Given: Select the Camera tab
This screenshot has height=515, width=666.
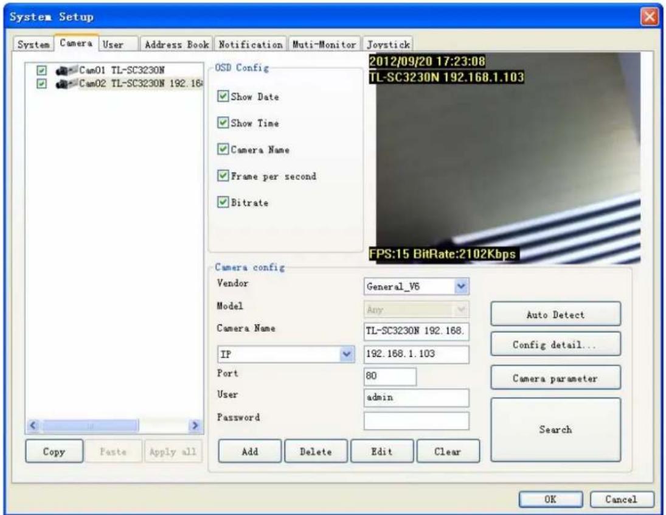Looking at the screenshot, I should point(77,43).
